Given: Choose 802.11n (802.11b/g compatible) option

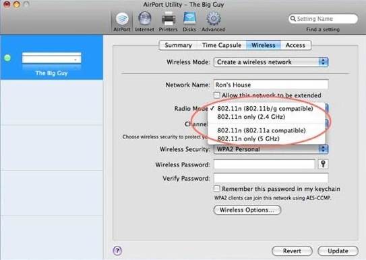Looking at the screenshot, I should tap(266, 109).
